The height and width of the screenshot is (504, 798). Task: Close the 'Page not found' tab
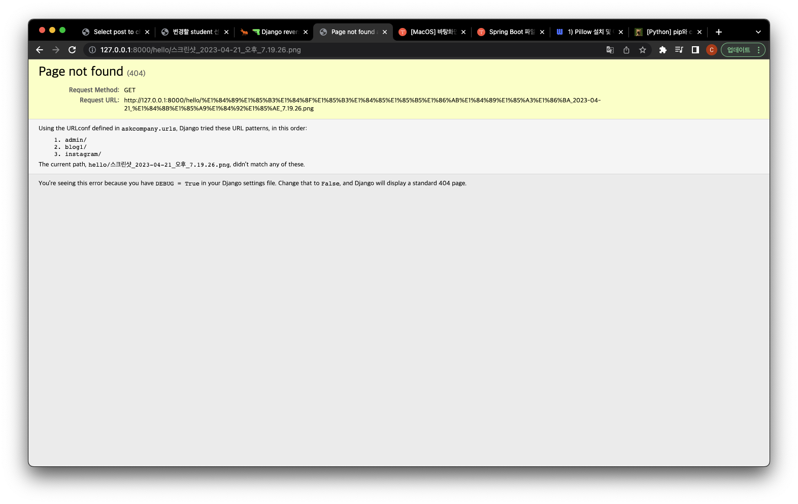click(385, 32)
